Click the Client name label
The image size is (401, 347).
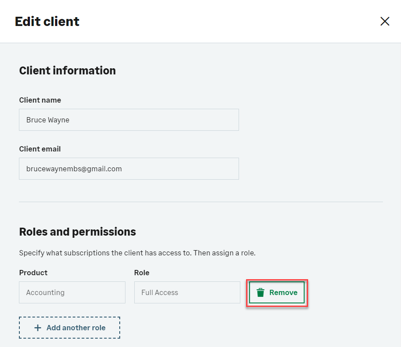40,100
